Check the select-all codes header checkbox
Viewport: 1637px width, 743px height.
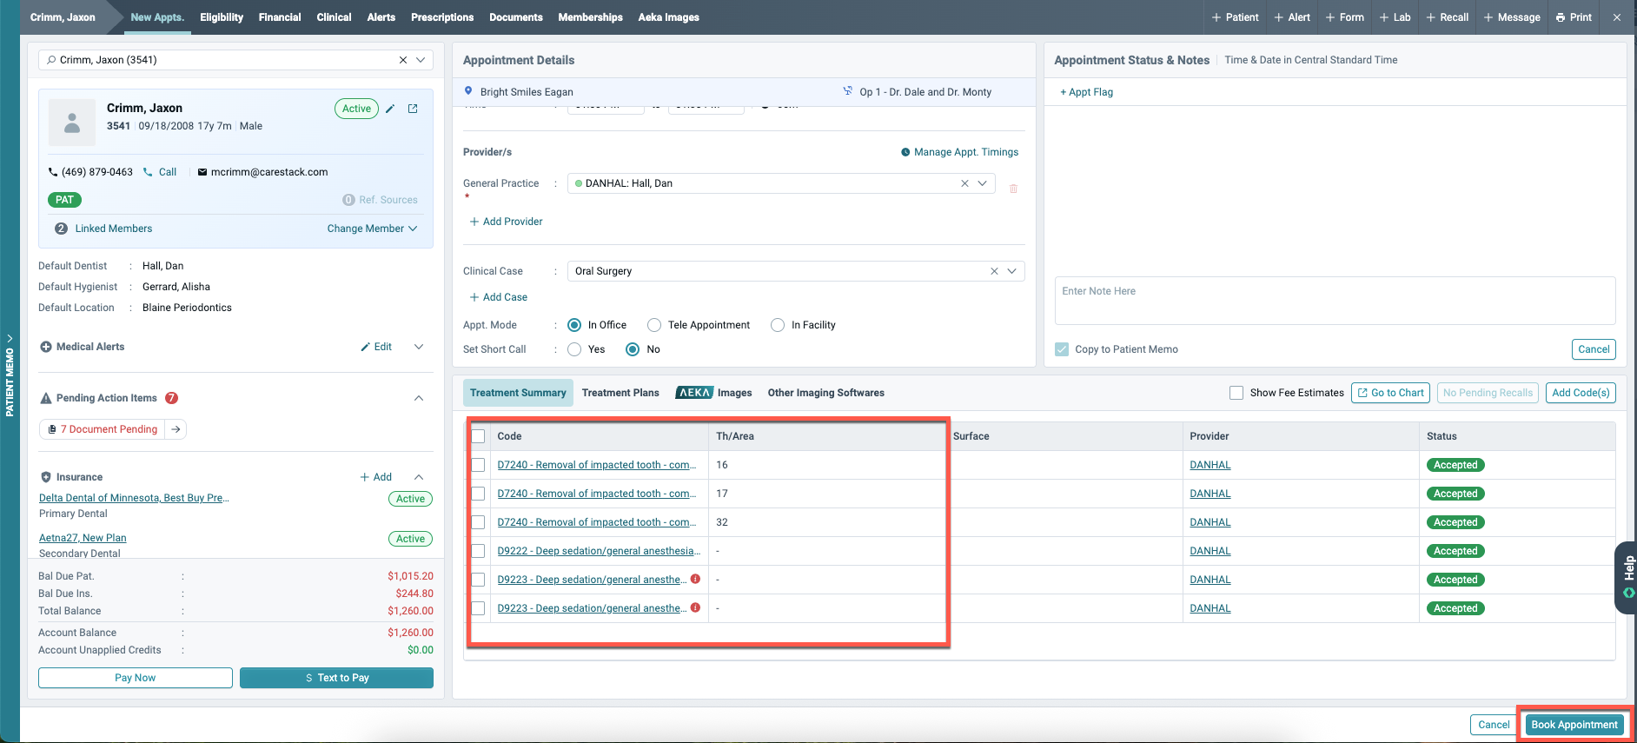point(478,436)
